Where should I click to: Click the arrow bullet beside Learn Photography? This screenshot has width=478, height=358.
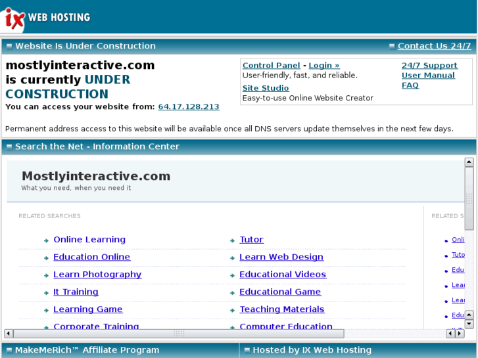(46, 276)
